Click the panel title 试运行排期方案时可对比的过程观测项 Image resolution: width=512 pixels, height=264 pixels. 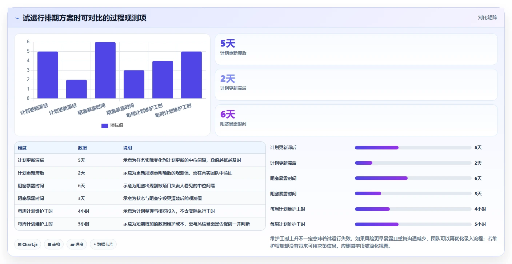[84, 18]
